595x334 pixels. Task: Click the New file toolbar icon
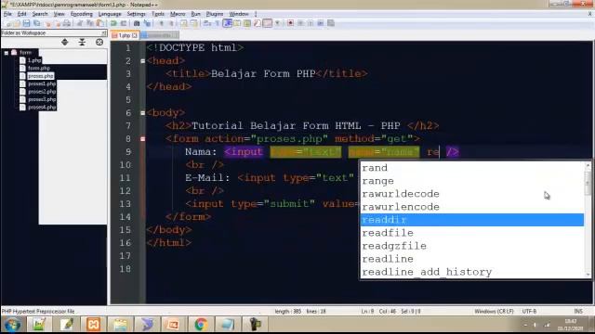click(x=8, y=23)
